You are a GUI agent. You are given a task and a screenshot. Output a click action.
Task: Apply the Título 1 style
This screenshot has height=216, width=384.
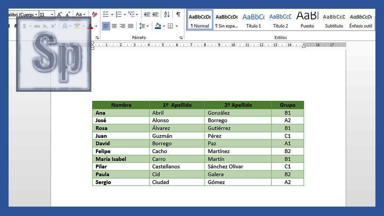coord(253,20)
